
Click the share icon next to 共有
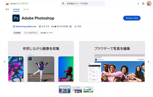(x=75, y=26)
